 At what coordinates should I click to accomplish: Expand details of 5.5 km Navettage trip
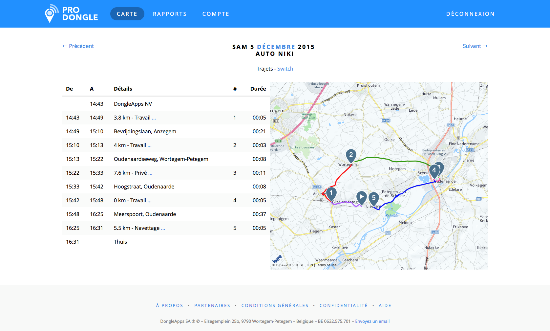click(x=163, y=228)
